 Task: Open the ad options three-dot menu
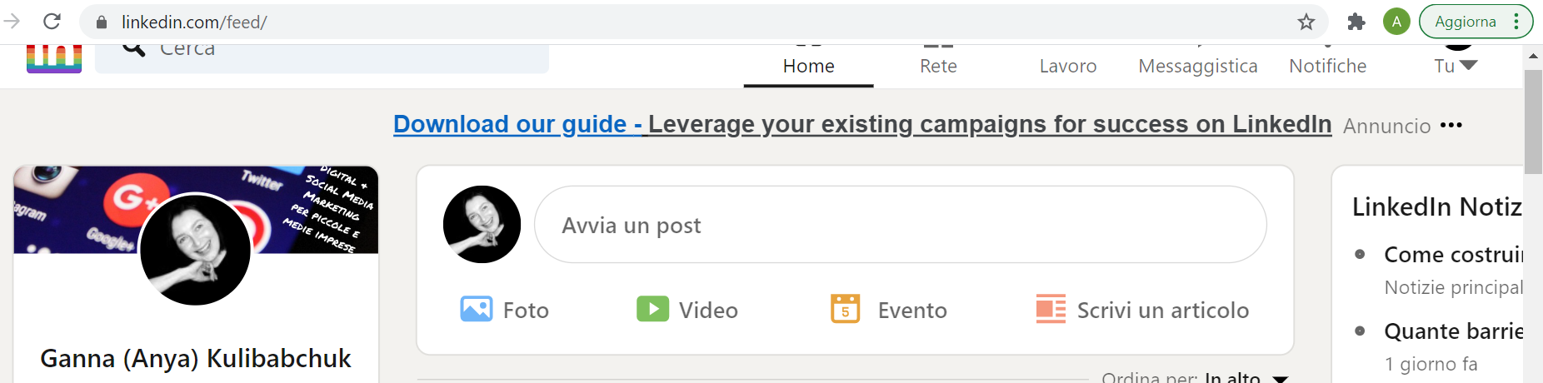1451,126
